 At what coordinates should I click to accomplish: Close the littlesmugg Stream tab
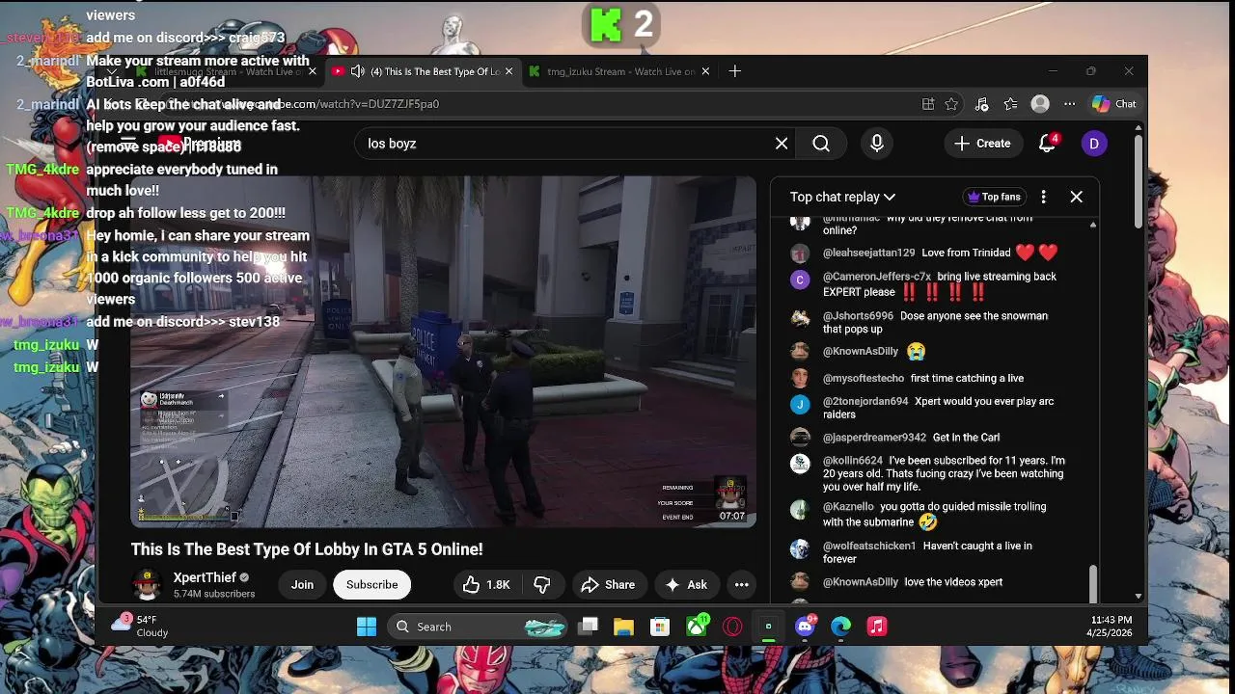312,71
